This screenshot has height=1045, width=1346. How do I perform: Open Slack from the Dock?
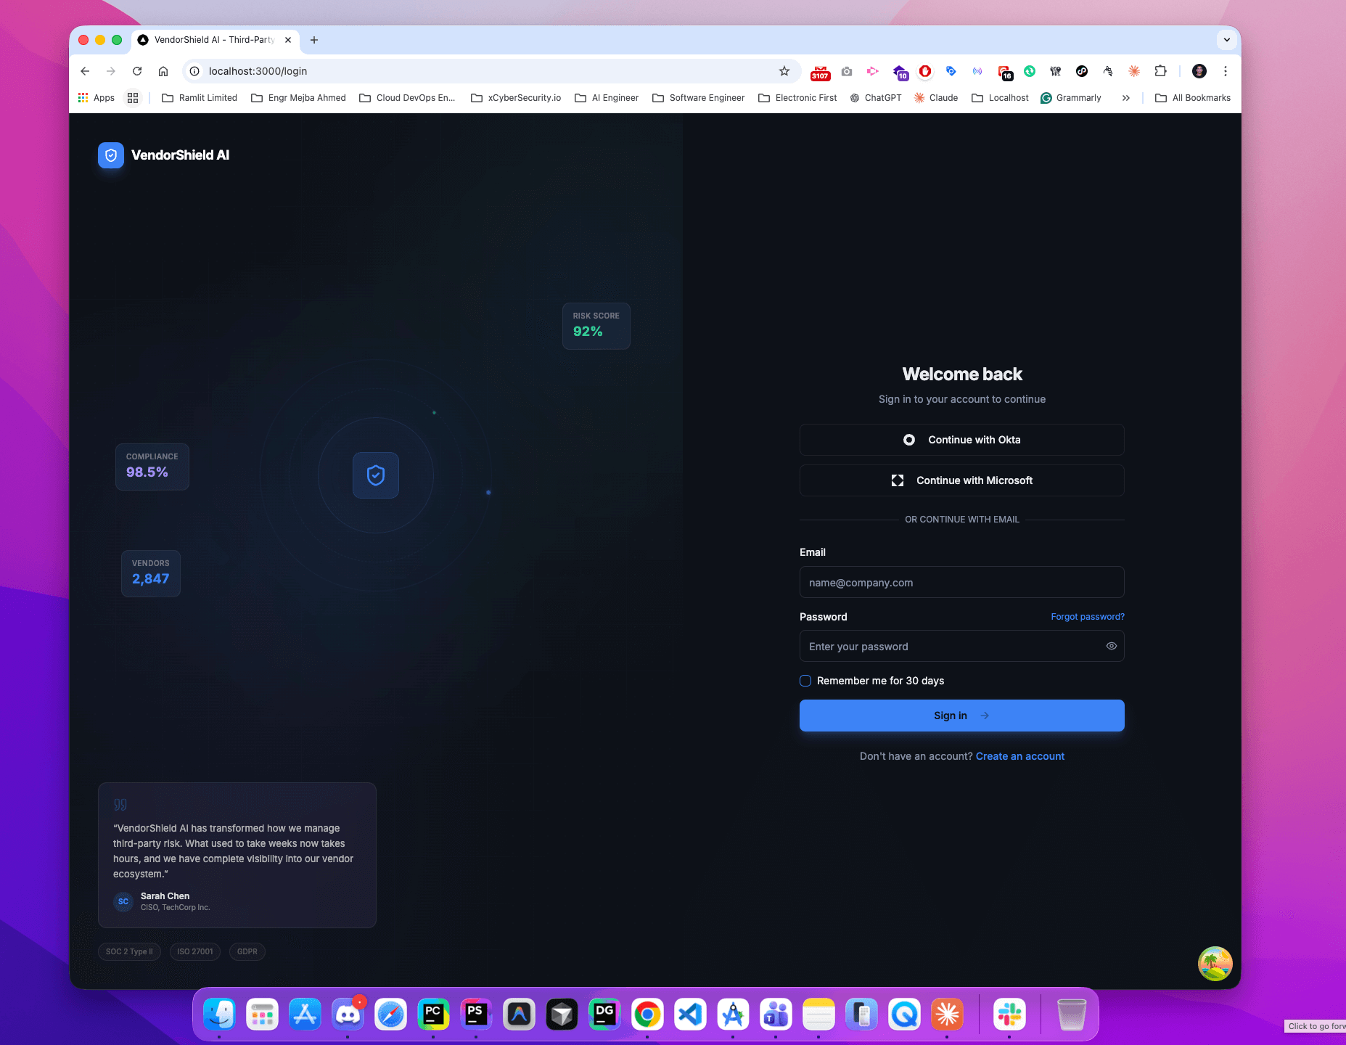(1010, 1014)
